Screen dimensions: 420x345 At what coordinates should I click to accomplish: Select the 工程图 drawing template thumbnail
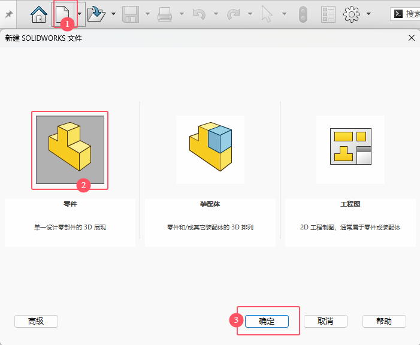350,150
